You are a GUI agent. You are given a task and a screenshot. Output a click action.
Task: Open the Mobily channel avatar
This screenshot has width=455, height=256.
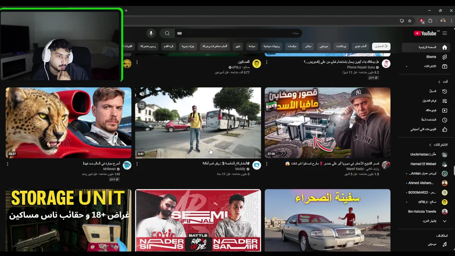[x=257, y=165]
